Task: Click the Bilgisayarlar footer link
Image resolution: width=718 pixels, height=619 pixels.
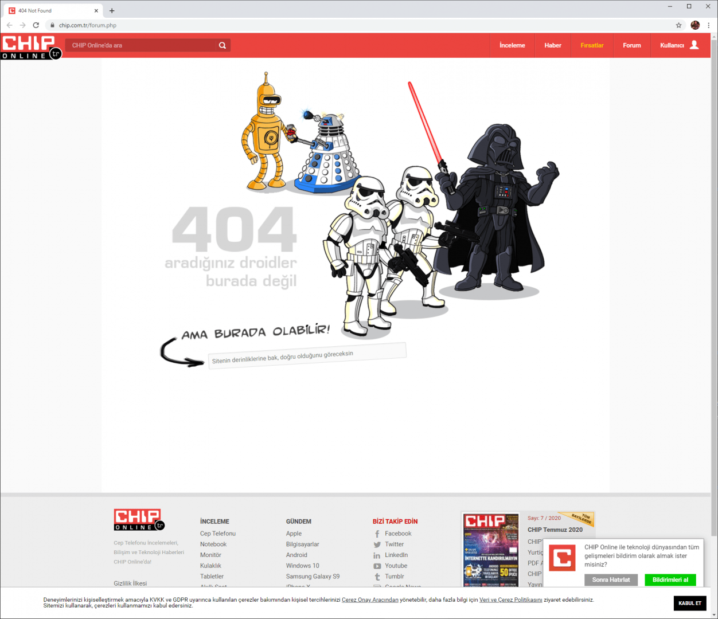Action: 303,544
